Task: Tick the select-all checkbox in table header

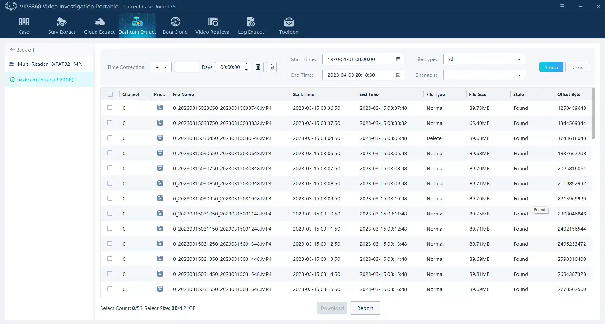Action: coord(110,94)
